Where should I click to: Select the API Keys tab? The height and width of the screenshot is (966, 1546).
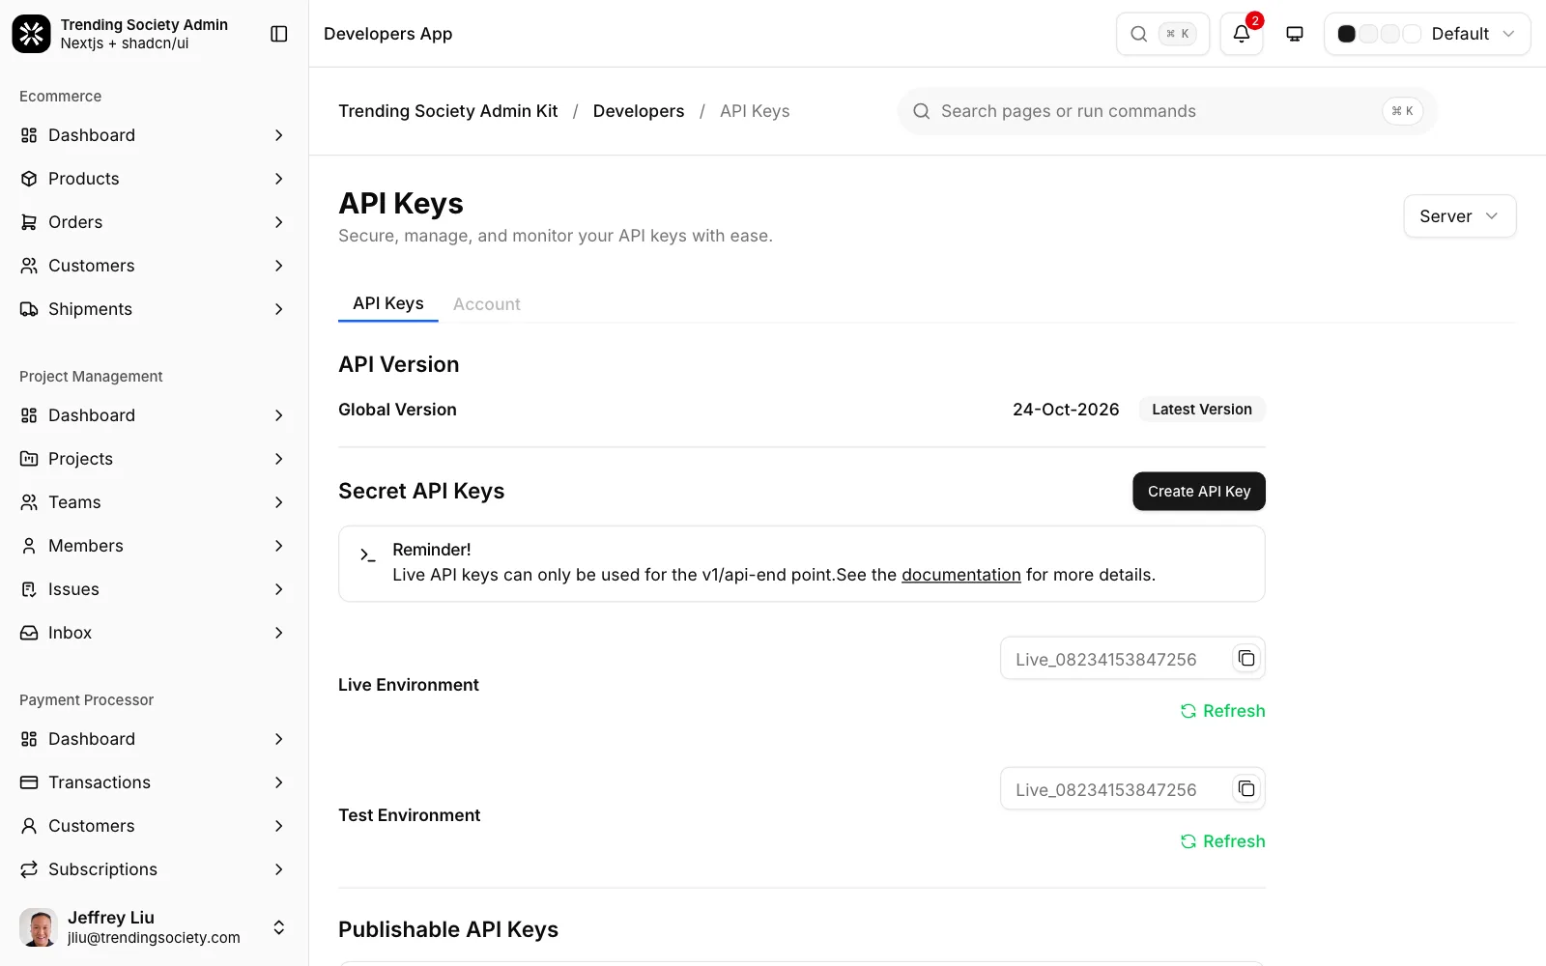click(x=388, y=303)
